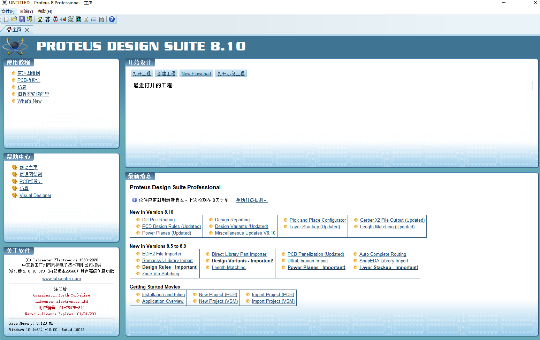Open Bill of Materials dollar-sign icon
Image resolution: width=540 pixels, height=340 pixels.
[86, 19]
